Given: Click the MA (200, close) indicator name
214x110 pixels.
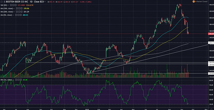Looking at the screenshot, I should (7, 12).
